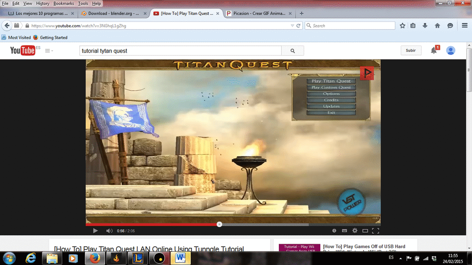Viewport: 472px width, 265px height.
Task: Toggle theater mode on the player
Action: [365, 230]
